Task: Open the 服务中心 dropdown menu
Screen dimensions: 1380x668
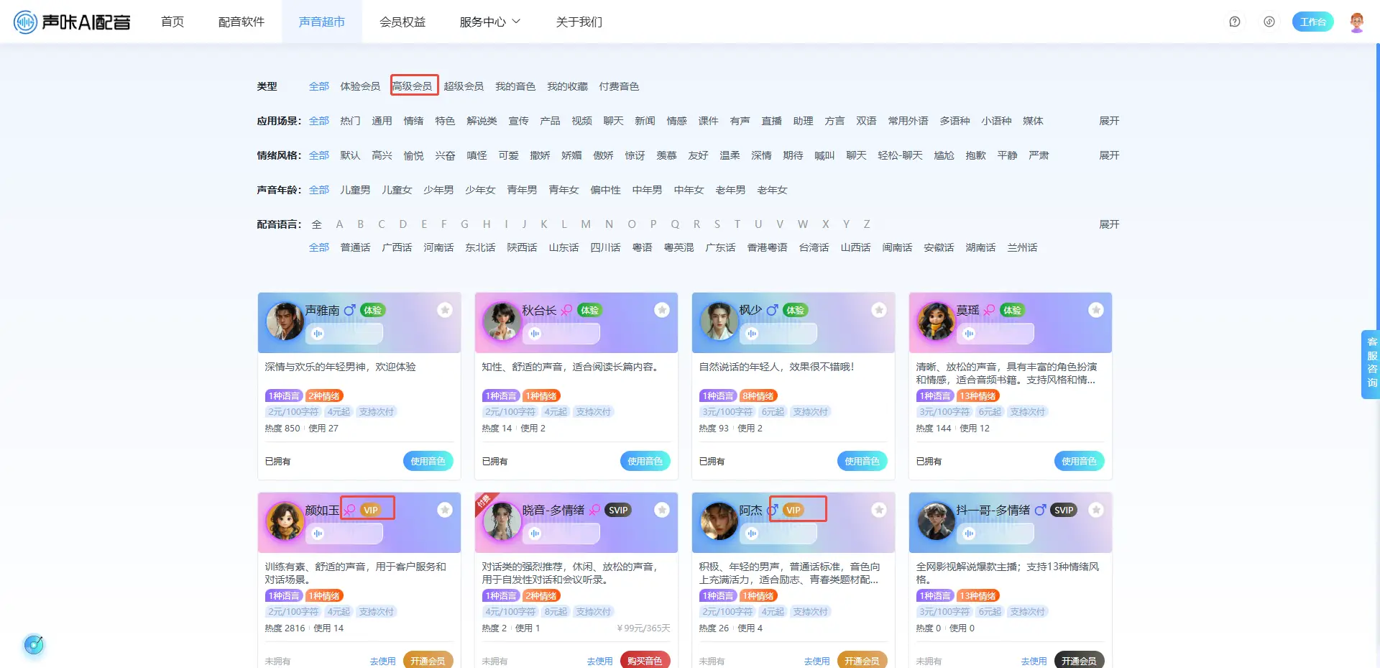Action: (x=489, y=22)
